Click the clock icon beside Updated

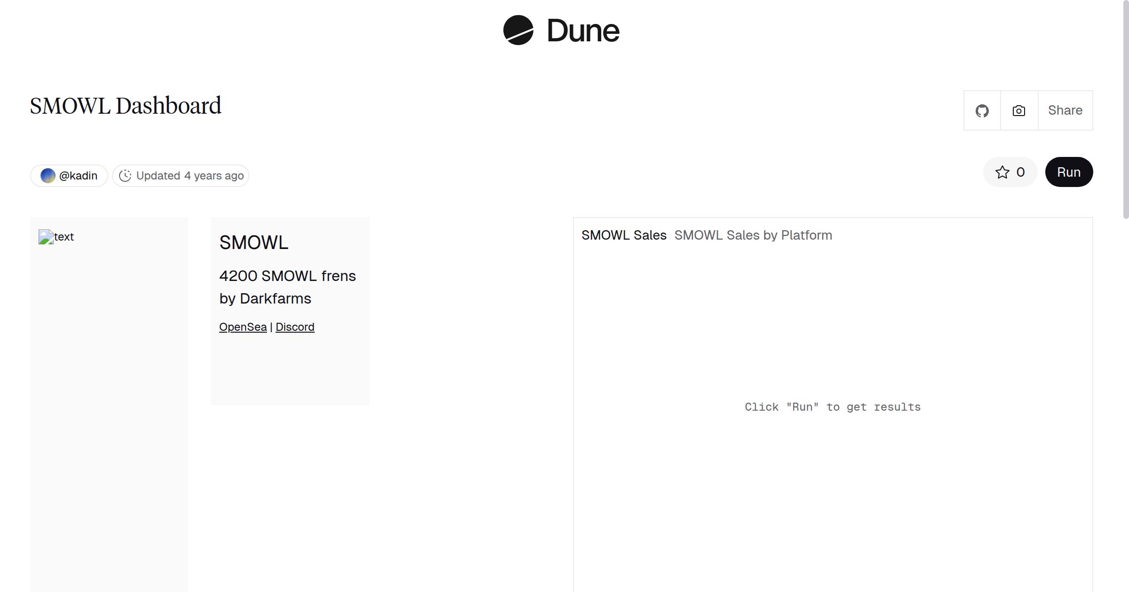click(x=125, y=176)
